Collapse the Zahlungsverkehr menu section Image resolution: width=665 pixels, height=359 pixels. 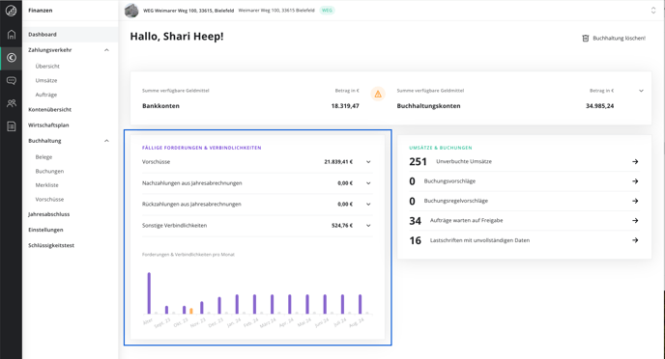(x=106, y=50)
